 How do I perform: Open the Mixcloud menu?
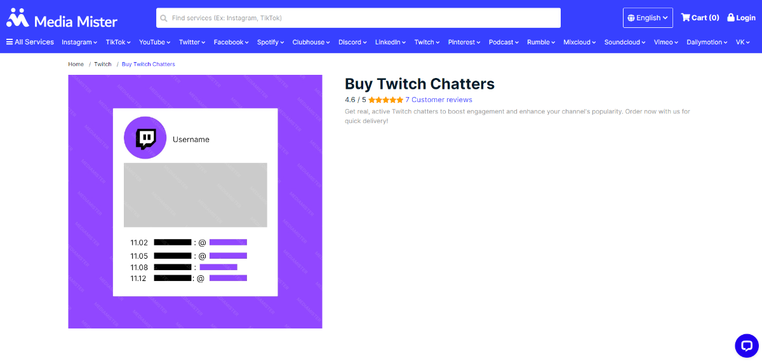coord(580,42)
